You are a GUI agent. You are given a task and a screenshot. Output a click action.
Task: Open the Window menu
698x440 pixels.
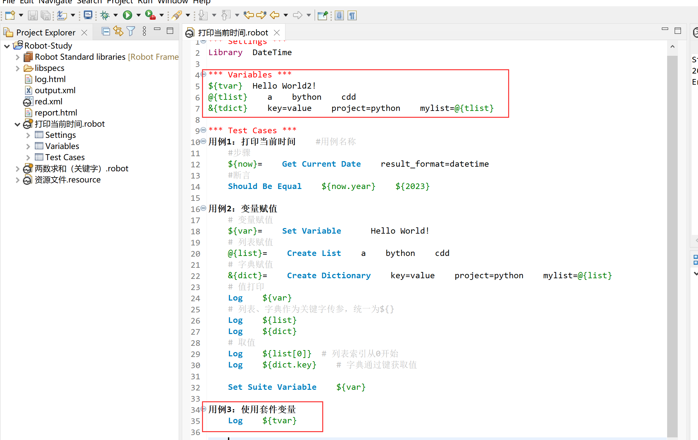[172, 2]
